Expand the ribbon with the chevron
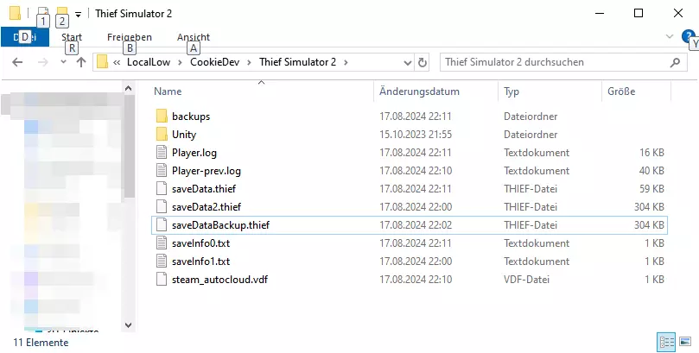 [x=670, y=36]
